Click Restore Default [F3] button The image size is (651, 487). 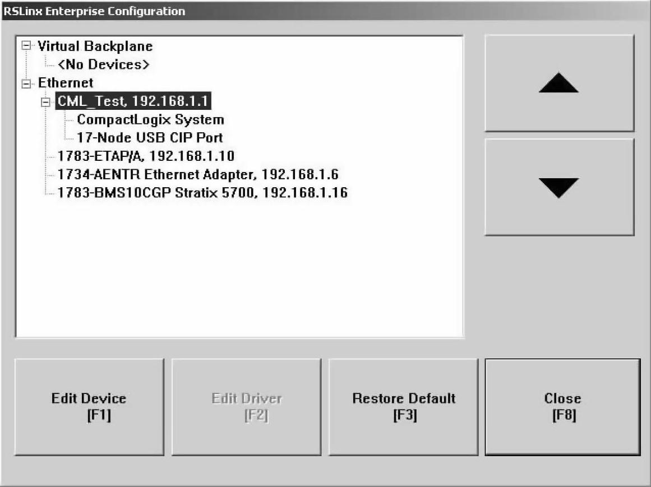coord(404,407)
